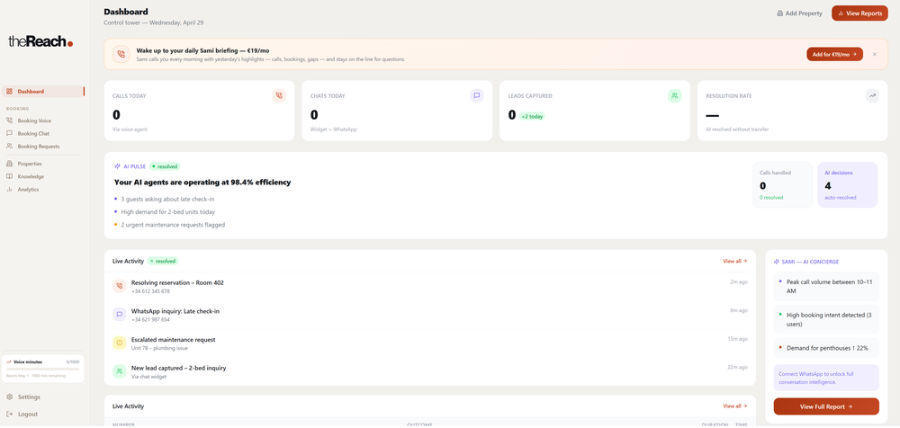This screenshot has width=900, height=428.
Task: Open Booking Chat page
Action: [33, 134]
